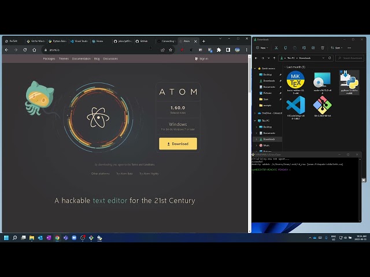This screenshot has width=370, height=277.
Task: Select the VSCodeSetup installer file
Action: point(295,108)
